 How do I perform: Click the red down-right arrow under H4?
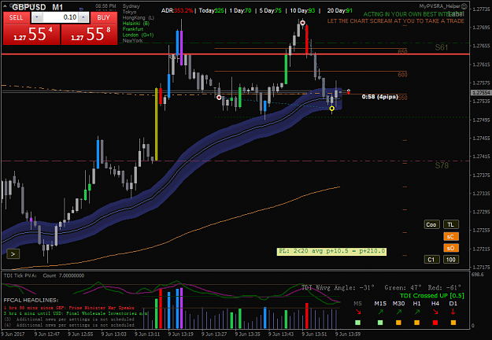pos(435,312)
